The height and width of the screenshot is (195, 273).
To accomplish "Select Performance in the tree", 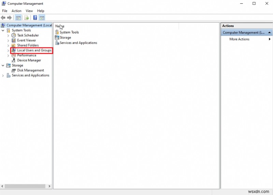I will [27, 55].
